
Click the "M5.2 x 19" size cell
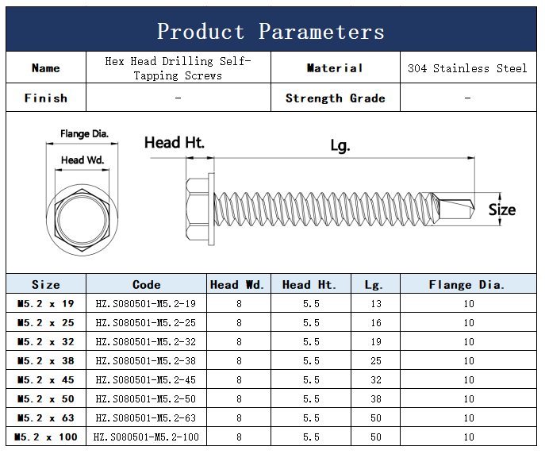click(46, 303)
